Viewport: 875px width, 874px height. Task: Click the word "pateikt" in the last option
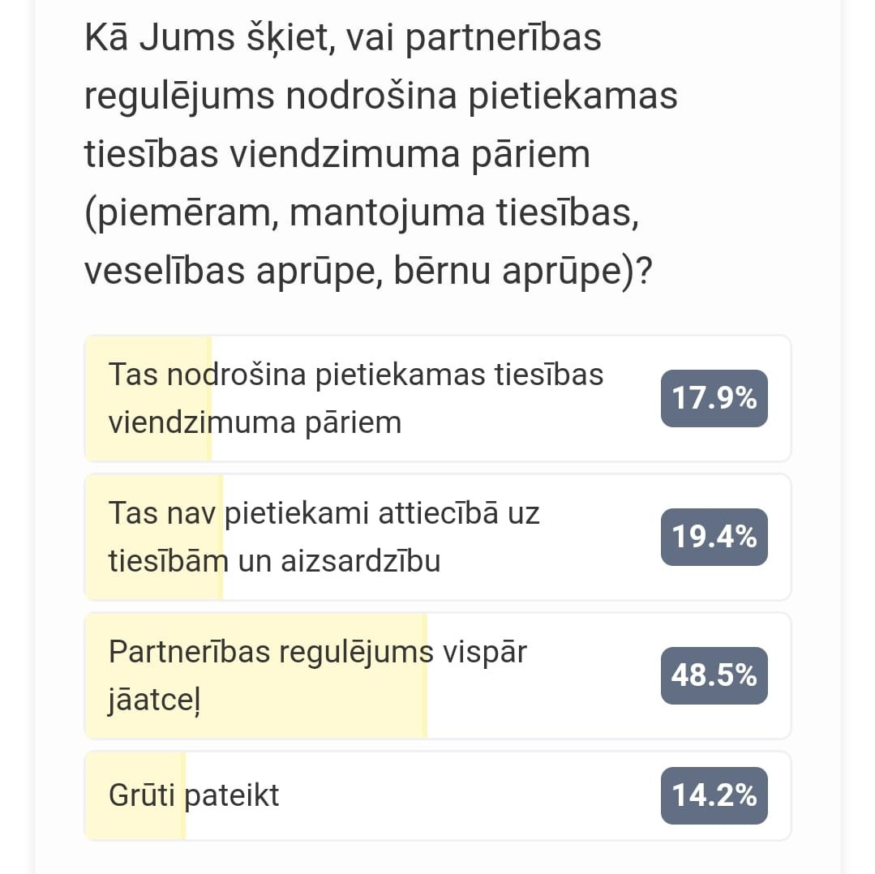232,795
